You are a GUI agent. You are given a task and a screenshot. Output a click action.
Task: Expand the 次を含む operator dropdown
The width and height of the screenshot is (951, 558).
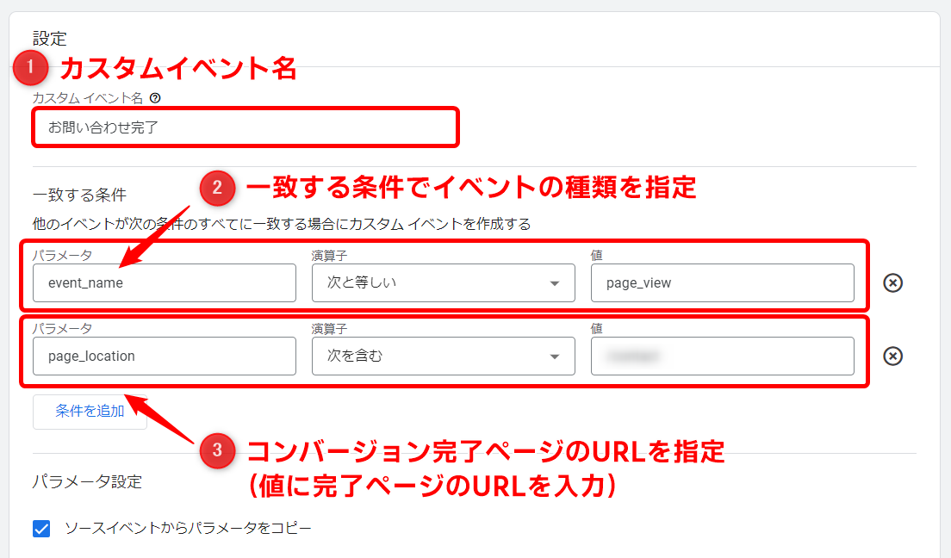coord(443,356)
